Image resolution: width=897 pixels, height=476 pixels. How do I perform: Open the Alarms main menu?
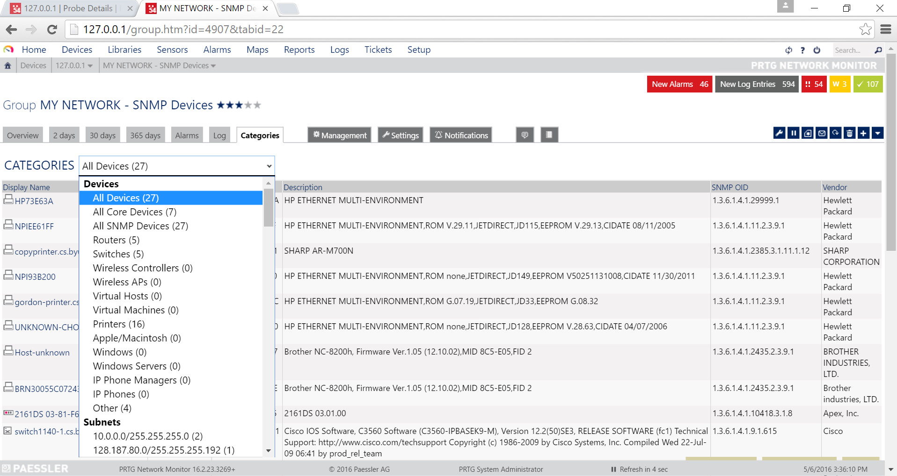coord(217,50)
